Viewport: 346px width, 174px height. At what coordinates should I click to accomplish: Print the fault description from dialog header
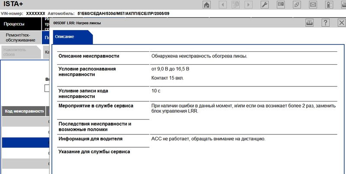coord(310,23)
